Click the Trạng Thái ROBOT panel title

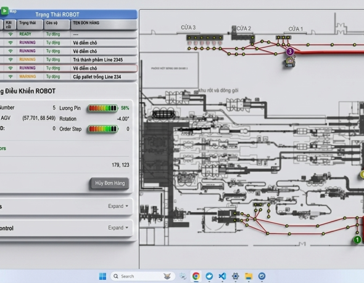coord(57,15)
